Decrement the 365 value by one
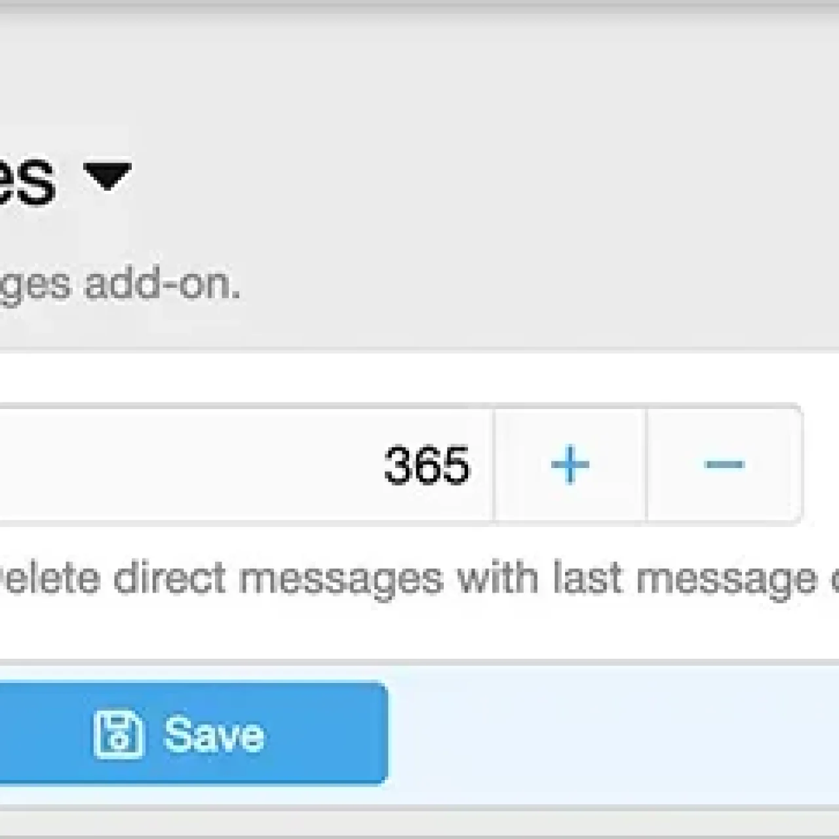Viewport: 839px width, 839px height. [x=724, y=465]
